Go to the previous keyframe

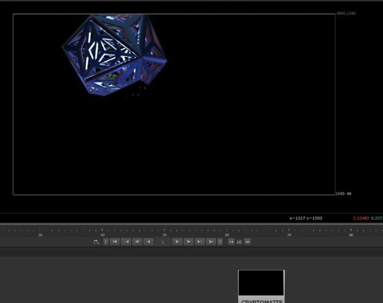click(126, 242)
